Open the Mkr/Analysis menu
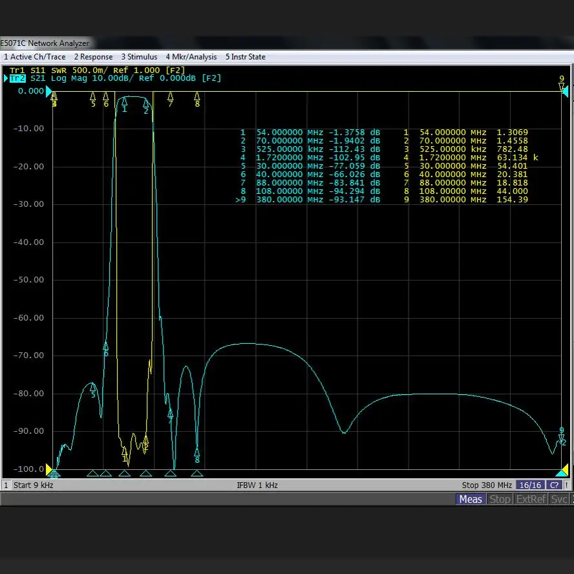 191,57
